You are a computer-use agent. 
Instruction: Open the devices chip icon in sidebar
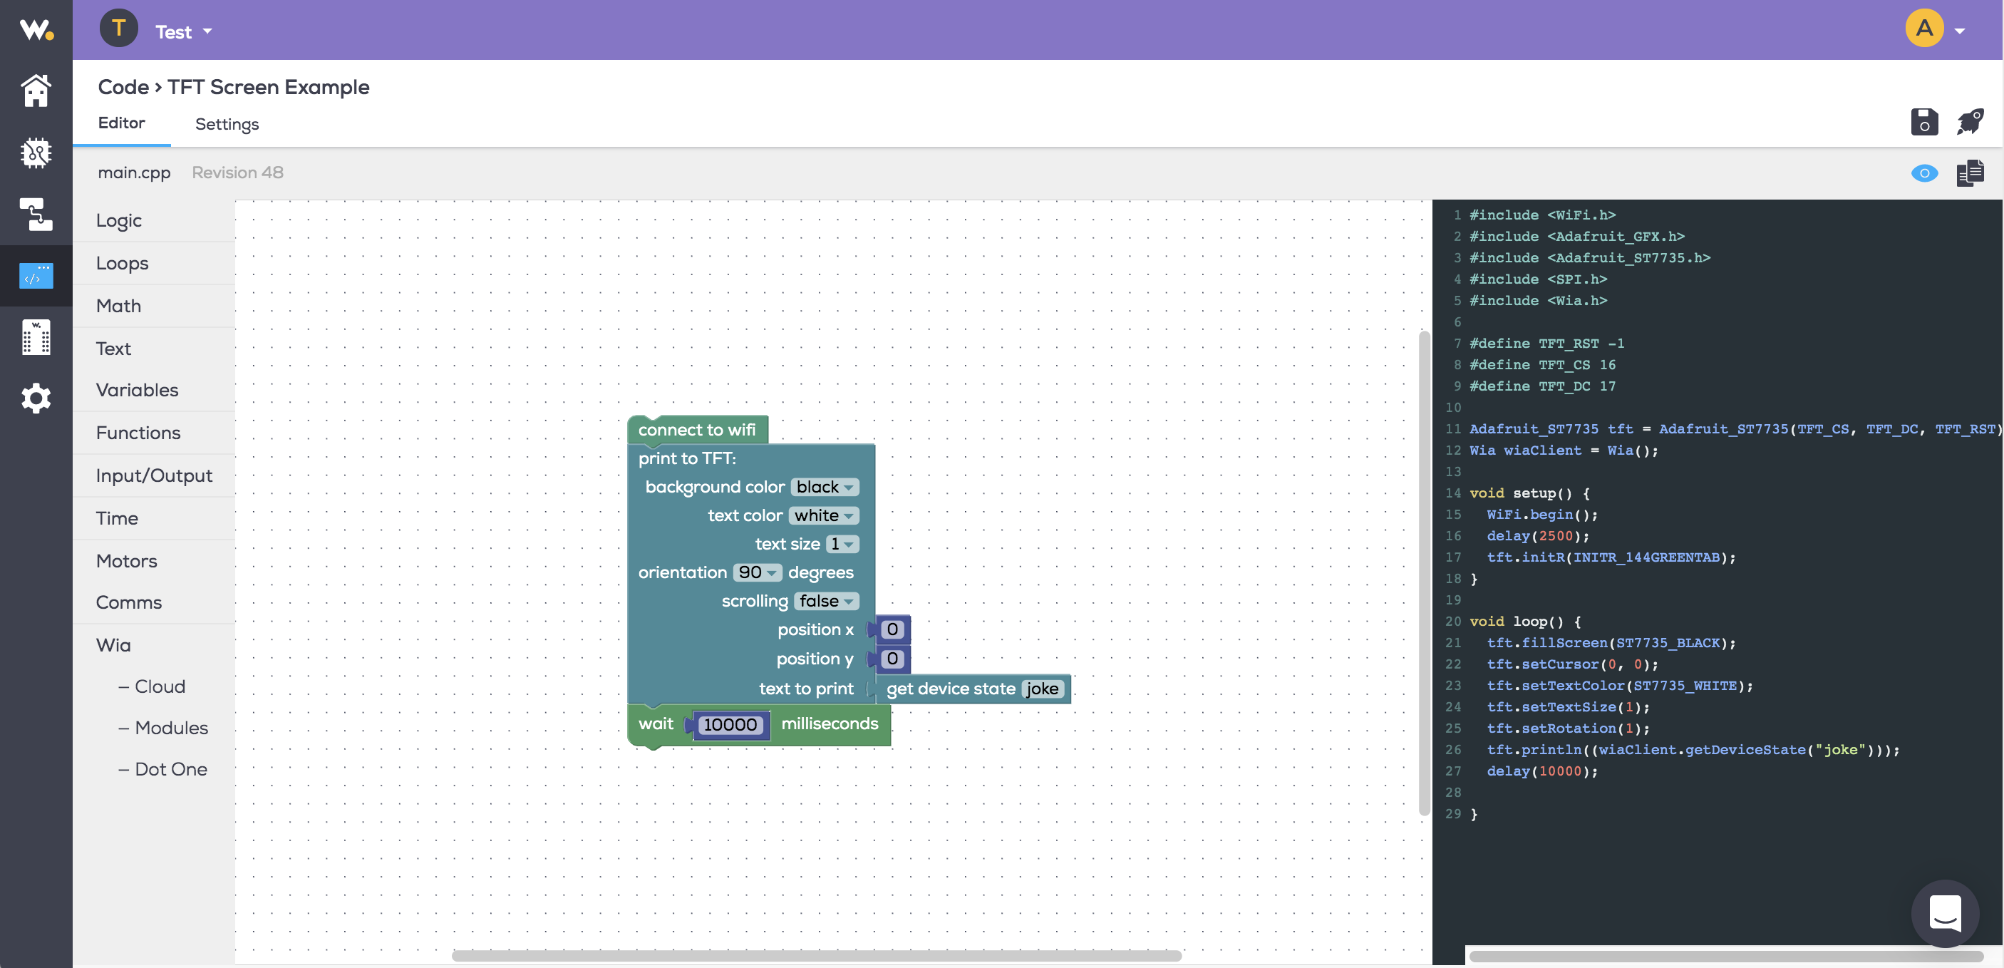click(36, 153)
